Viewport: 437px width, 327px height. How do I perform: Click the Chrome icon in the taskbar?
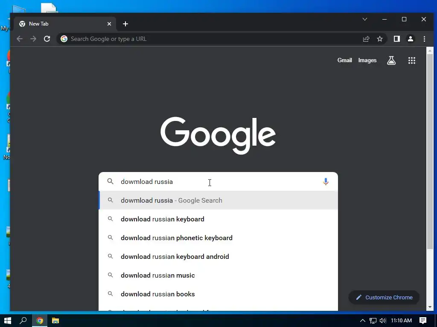[40, 321]
